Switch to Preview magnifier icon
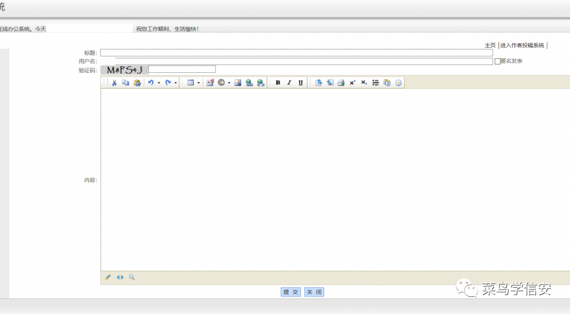Image resolution: width=570 pixels, height=314 pixels. pyautogui.click(x=131, y=277)
